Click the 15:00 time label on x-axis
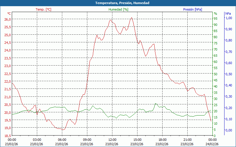Viewport: 236px width, 147px height. pos(137,140)
